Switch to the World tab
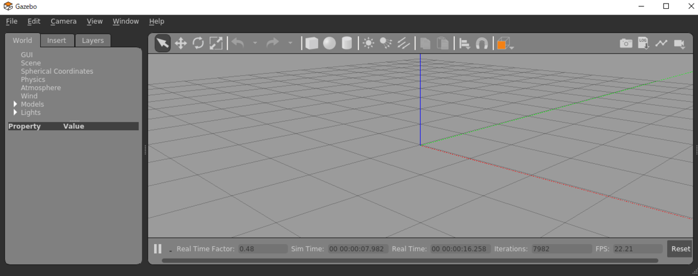 23,40
